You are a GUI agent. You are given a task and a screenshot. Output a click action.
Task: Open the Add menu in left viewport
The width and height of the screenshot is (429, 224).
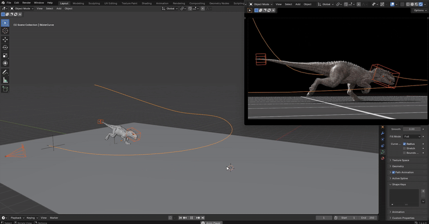[x=59, y=9]
